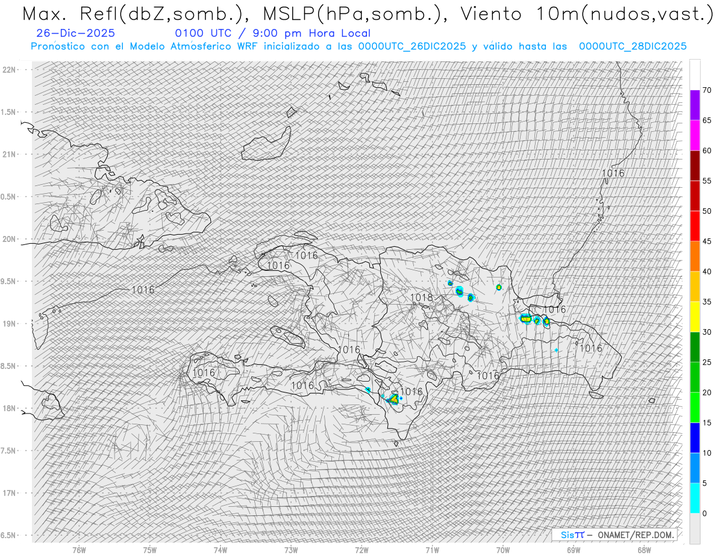Image resolution: width=723 pixels, height=558 pixels.
Task: Click the '68W' longitude label
Action: point(644,550)
